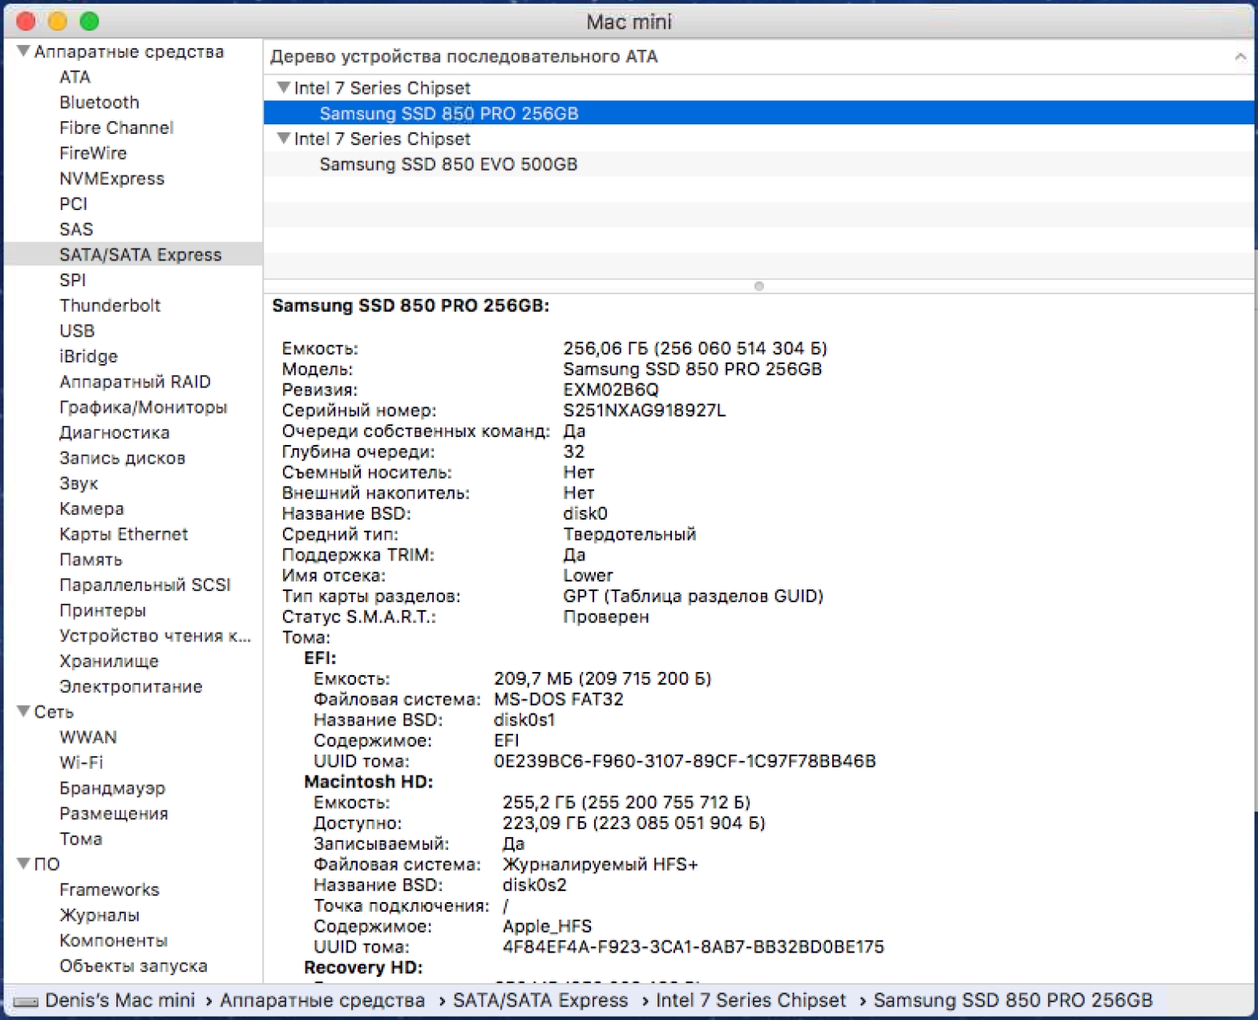Select Устройство чтения к... in the sidebar
1258x1020 pixels.
pos(155,636)
